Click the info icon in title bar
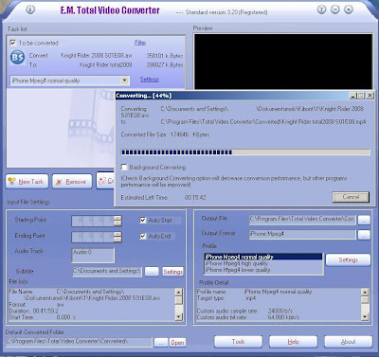The width and height of the screenshot is (379, 357). coord(30,9)
